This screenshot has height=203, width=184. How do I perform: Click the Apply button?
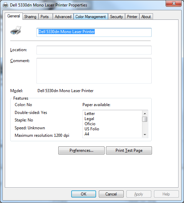pos(139,194)
